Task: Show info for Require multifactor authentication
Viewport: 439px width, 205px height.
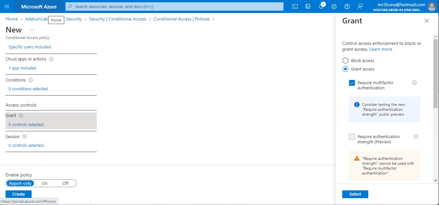Action: point(415,83)
